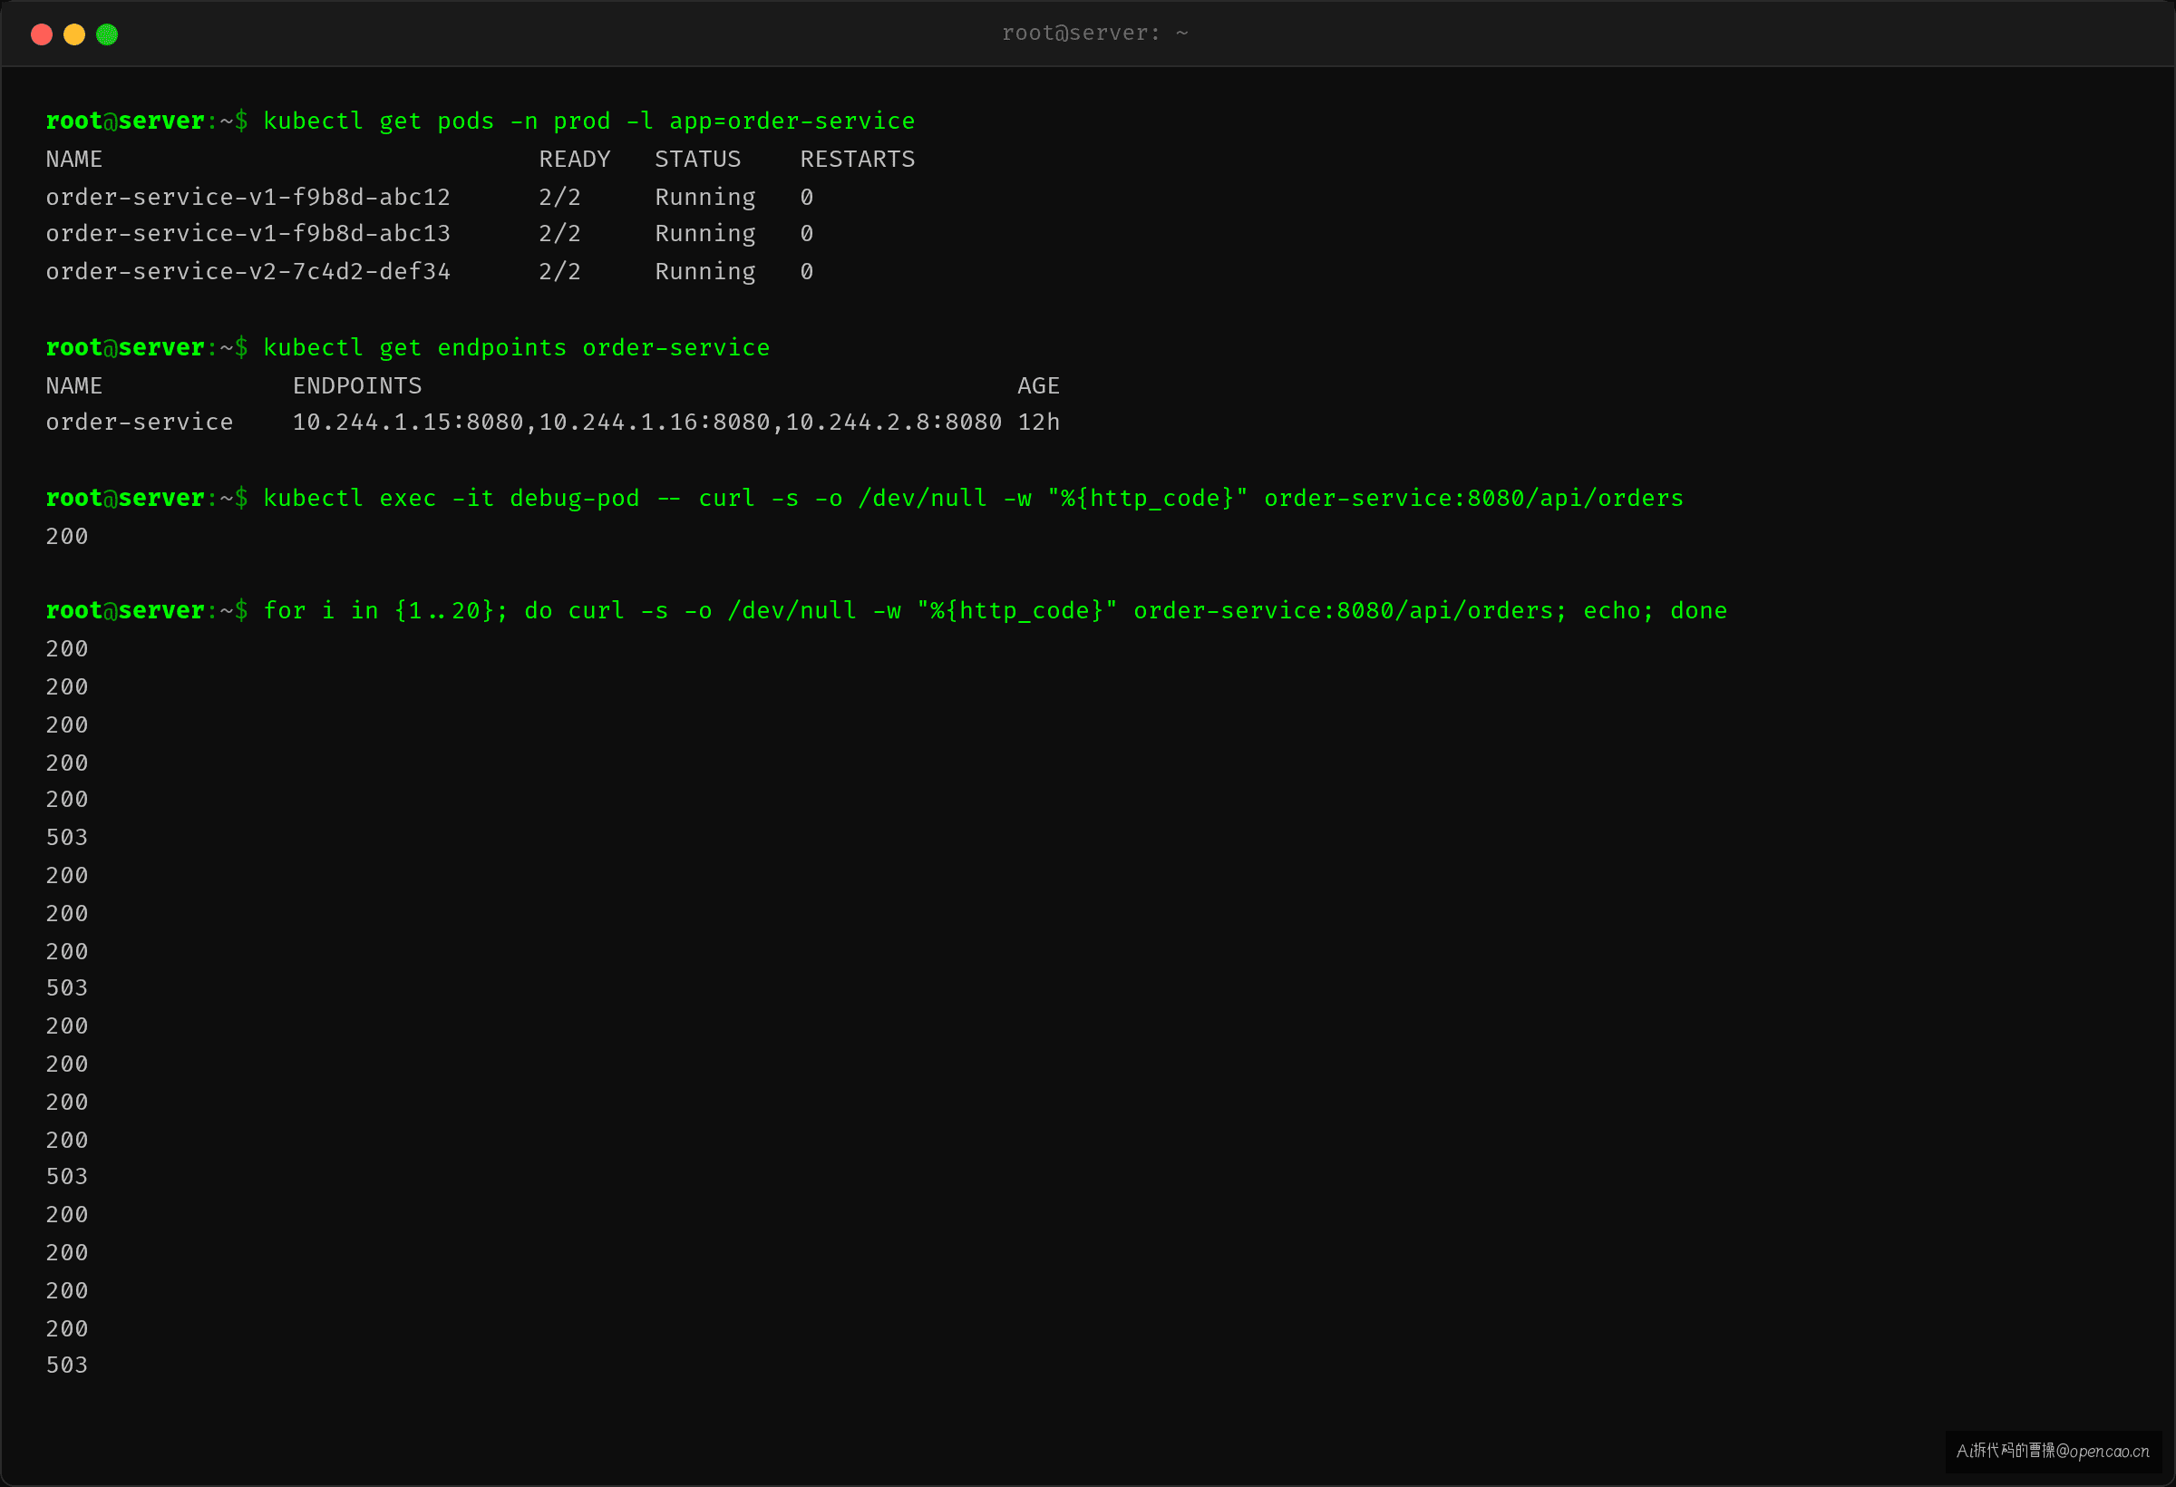Click the second 503 response in the loop
The width and height of the screenshot is (2176, 1487).
pyautogui.click(x=67, y=989)
